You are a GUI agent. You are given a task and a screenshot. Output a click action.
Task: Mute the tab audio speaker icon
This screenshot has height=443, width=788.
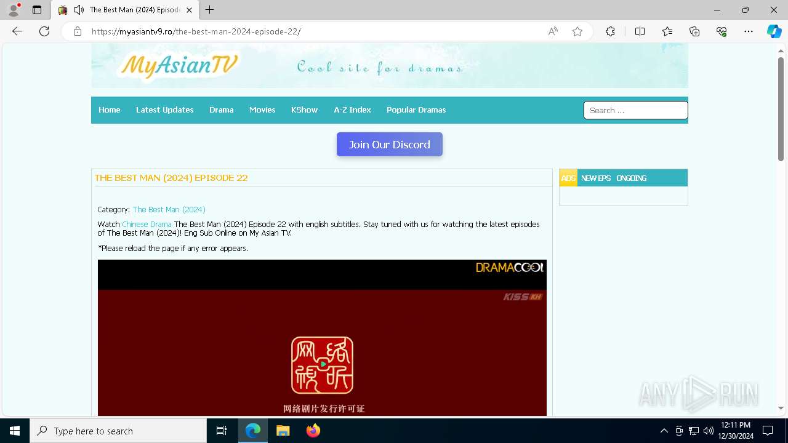click(78, 10)
